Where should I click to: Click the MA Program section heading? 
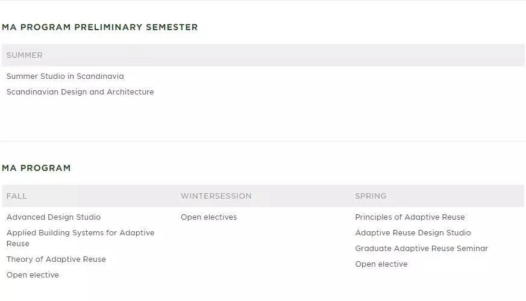click(x=36, y=168)
